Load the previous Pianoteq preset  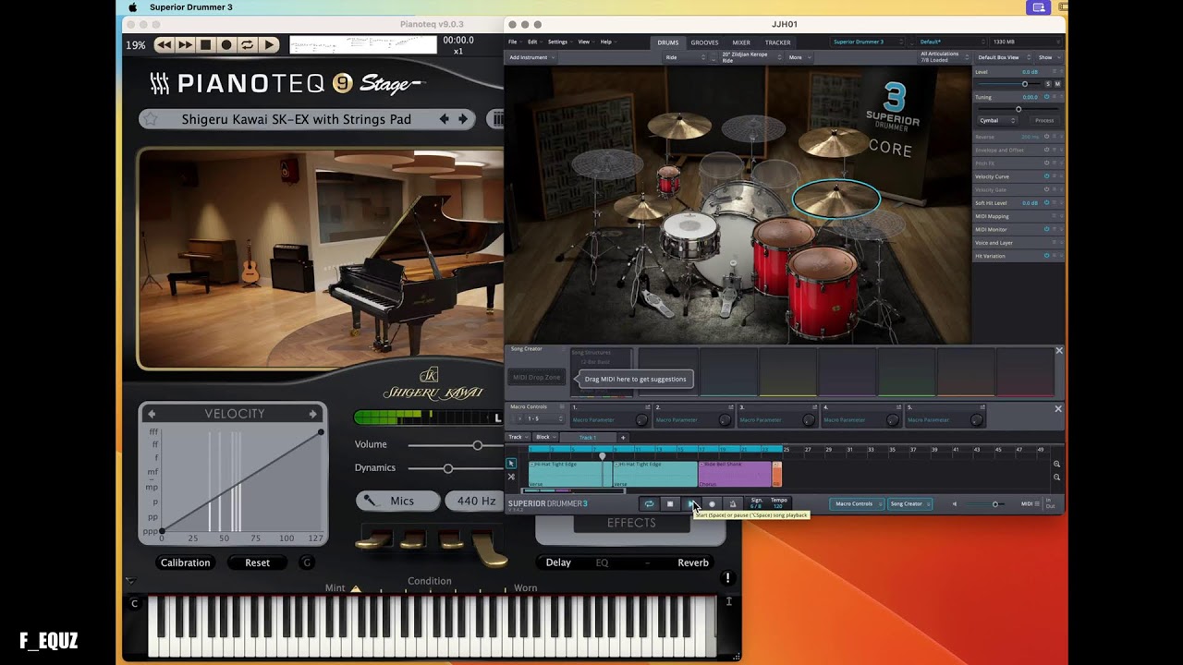(x=445, y=119)
